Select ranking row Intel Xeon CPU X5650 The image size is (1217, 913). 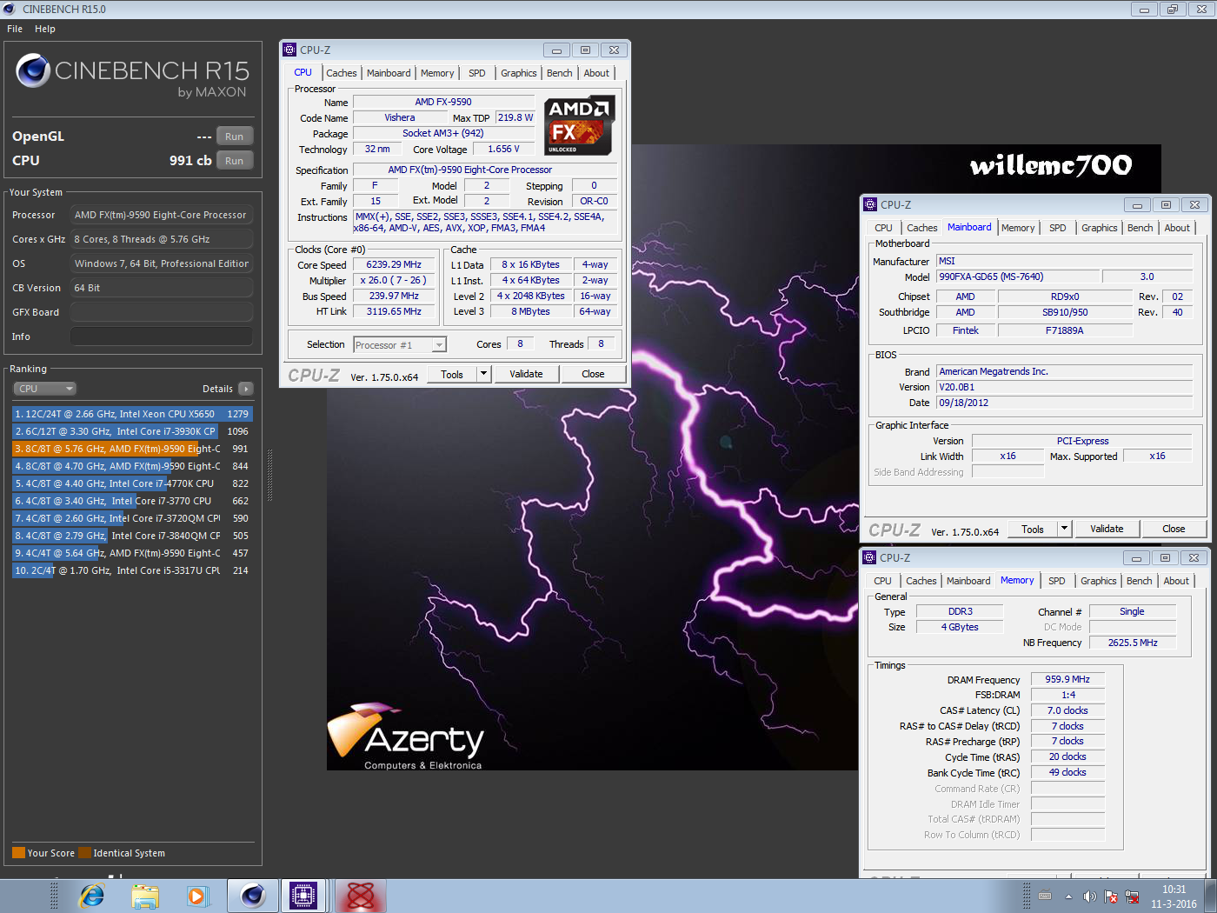(x=132, y=414)
